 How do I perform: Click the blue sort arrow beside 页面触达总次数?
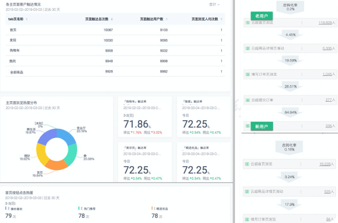click(x=112, y=19)
